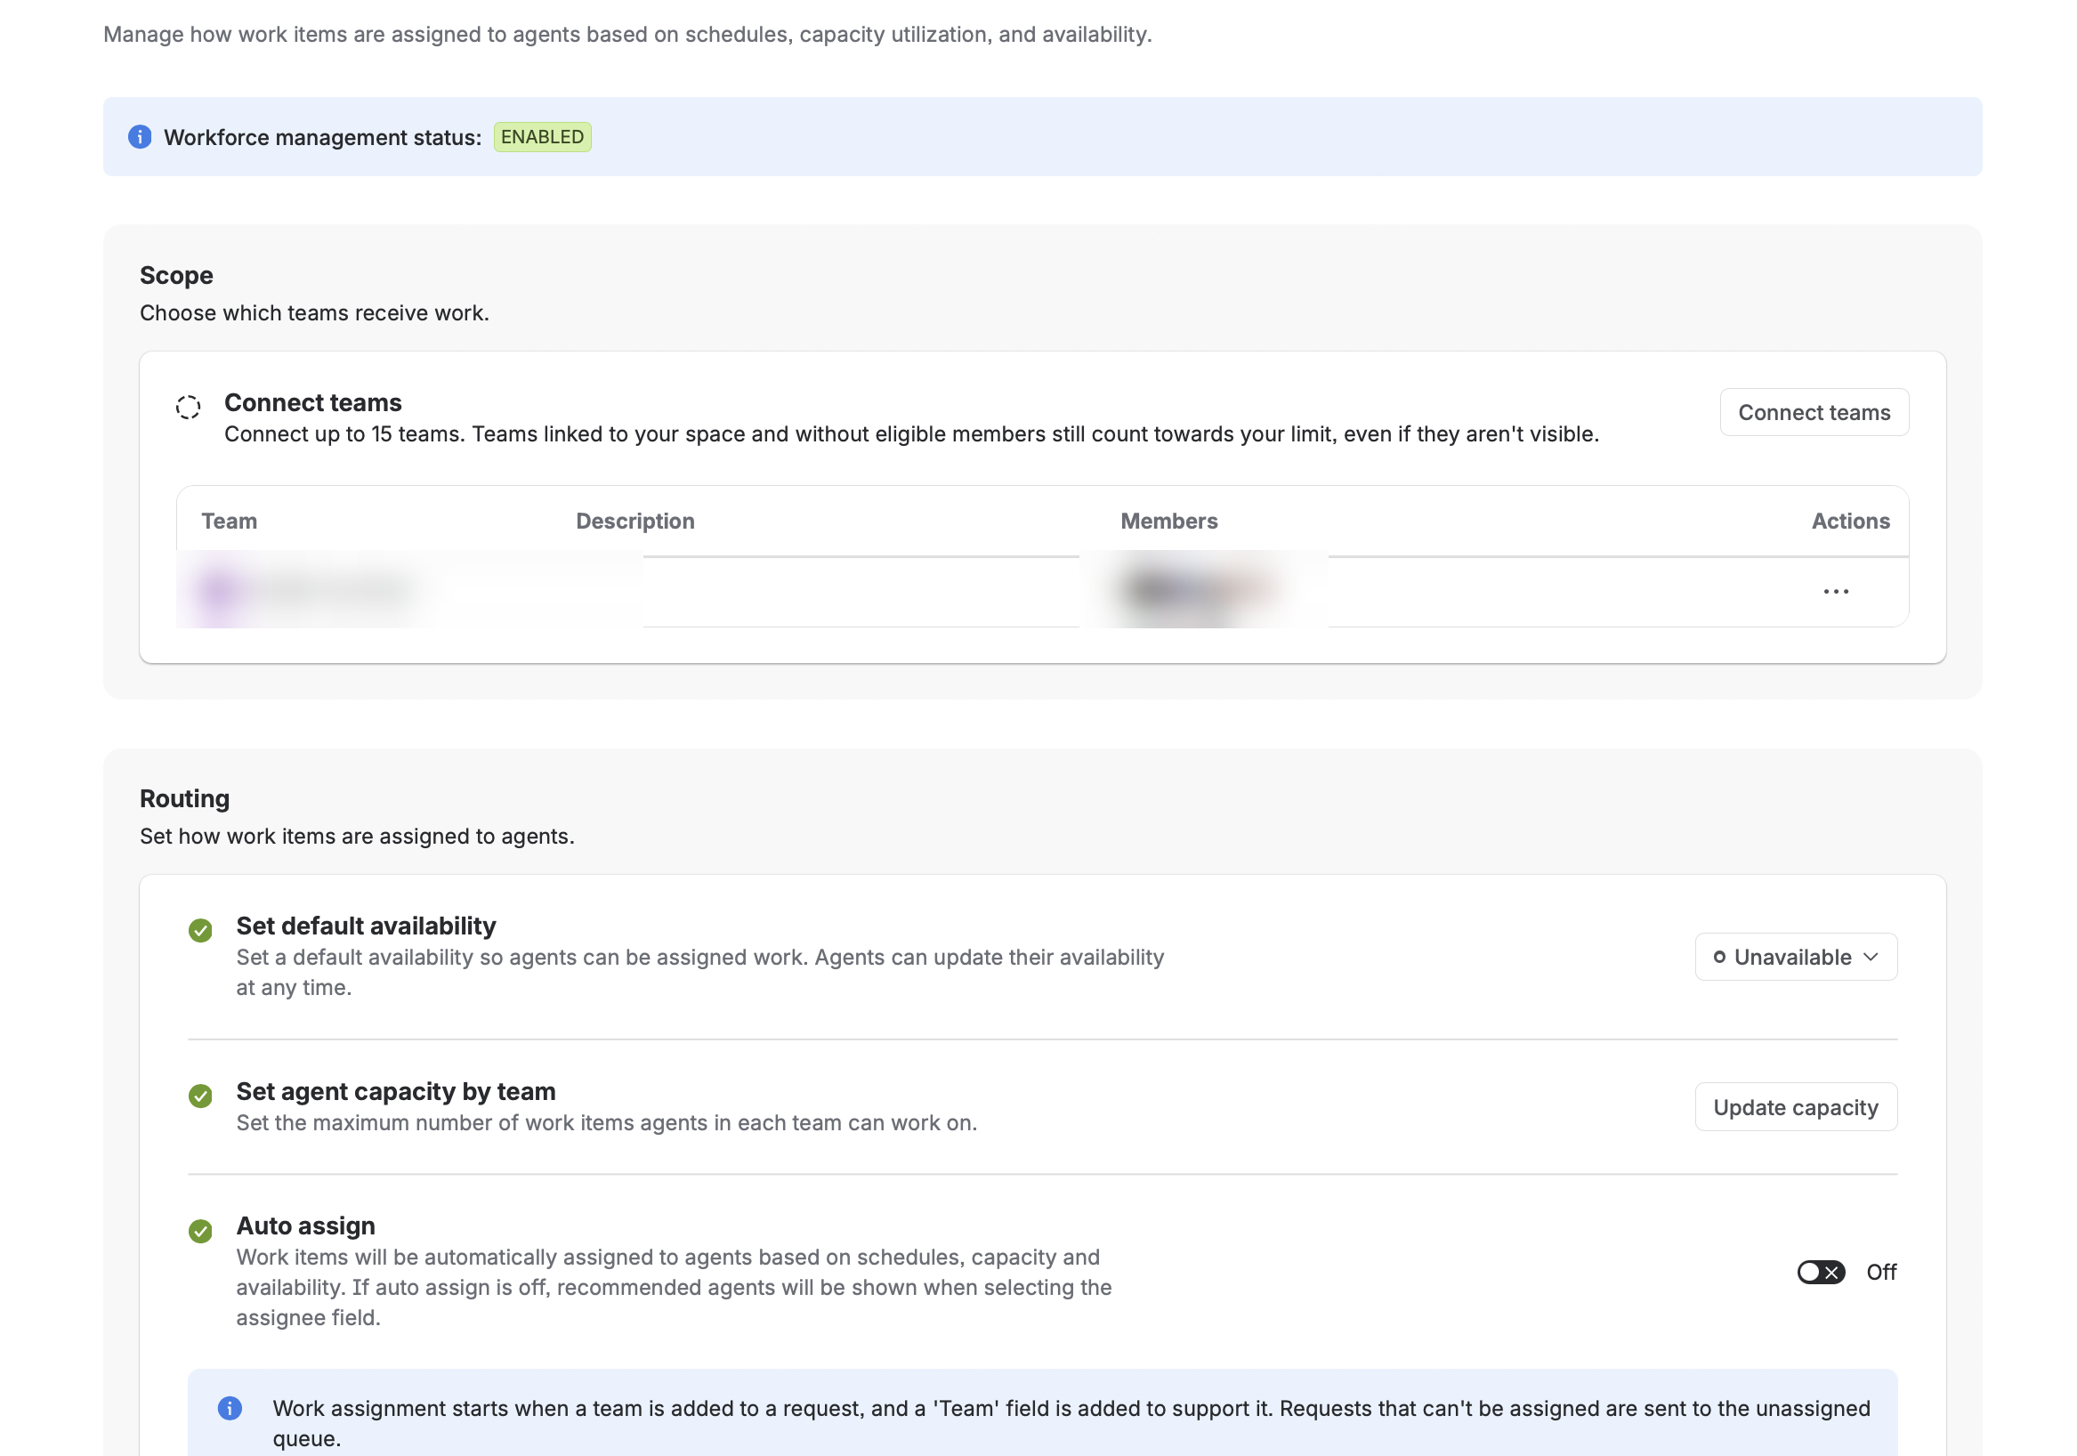The image size is (2077, 1456).
Task: Open the three-dot actions menu in team row
Action: (x=1836, y=592)
